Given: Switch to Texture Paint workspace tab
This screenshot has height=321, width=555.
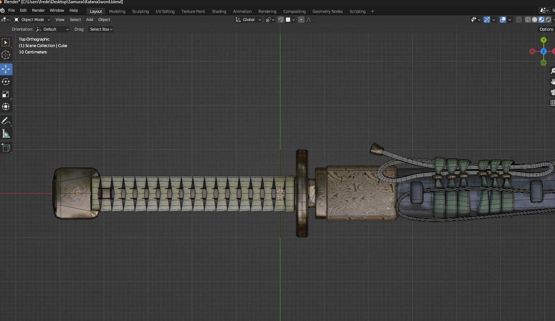Looking at the screenshot, I should [193, 11].
